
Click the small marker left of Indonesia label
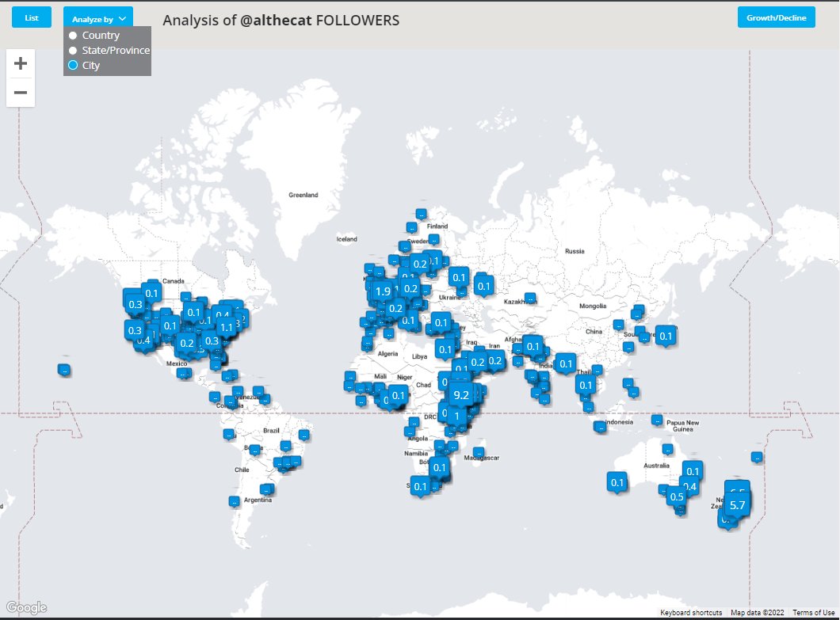pos(599,427)
